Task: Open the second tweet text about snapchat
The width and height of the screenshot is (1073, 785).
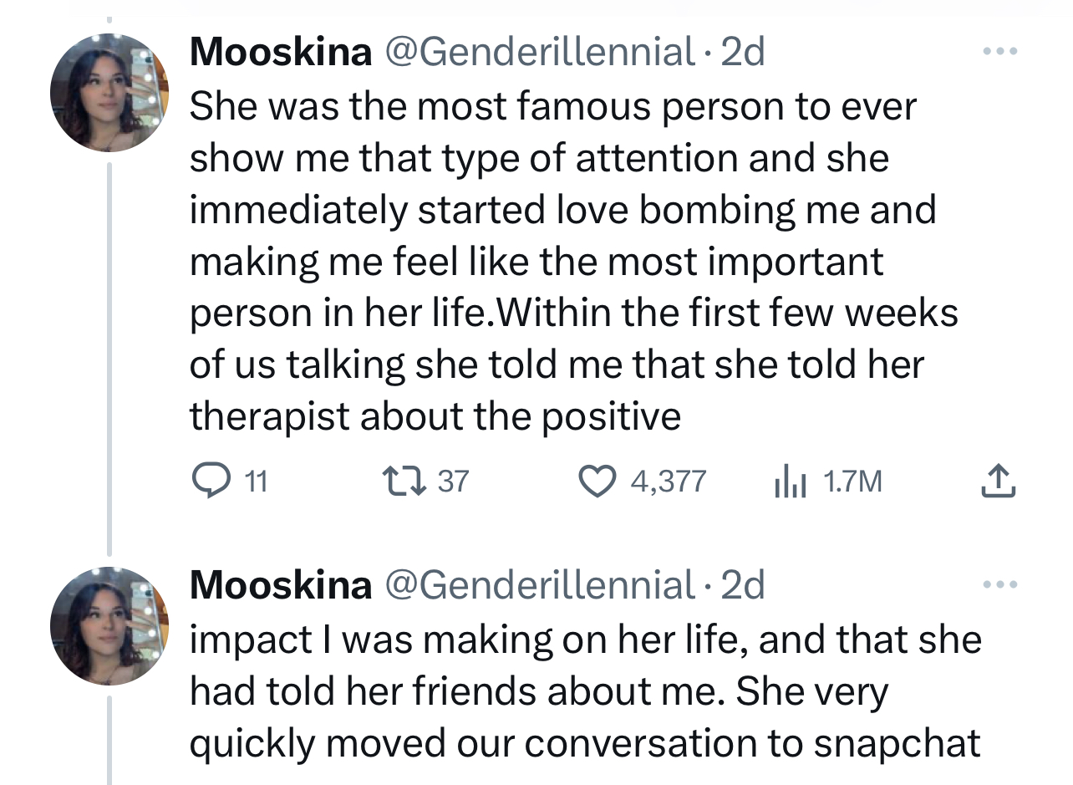Action: coord(585,692)
